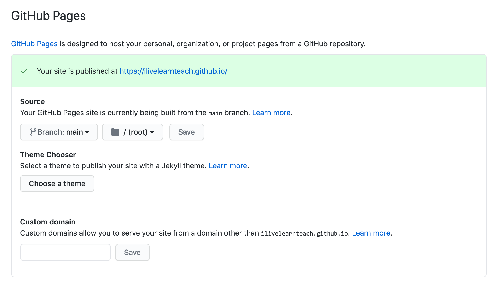This screenshot has width=493, height=286.
Task: Click the Custom domain section heading
Action: pyautogui.click(x=48, y=222)
